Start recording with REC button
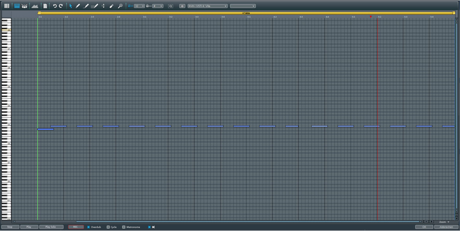The height and width of the screenshot is (231, 460). click(x=76, y=227)
